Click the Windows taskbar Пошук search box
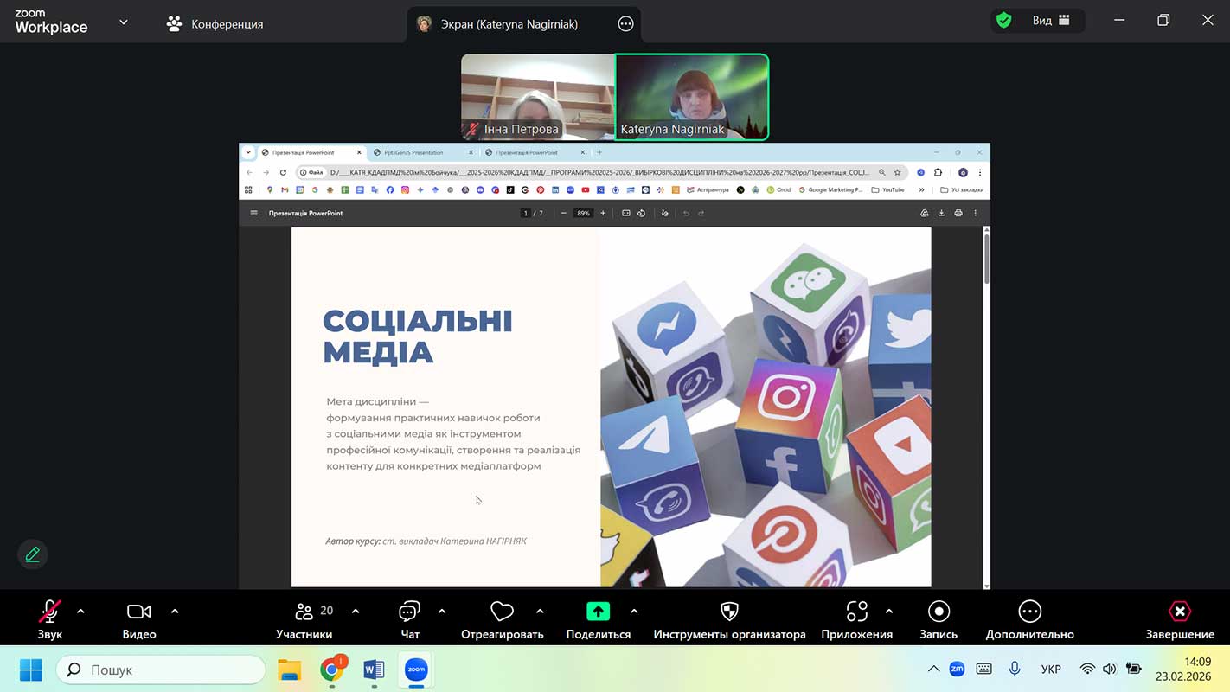The height and width of the screenshot is (692, 1230). pyautogui.click(x=161, y=670)
